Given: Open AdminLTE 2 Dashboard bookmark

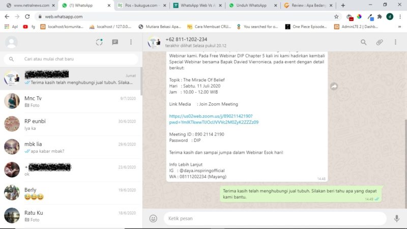Looking at the screenshot, I should 356,26.
